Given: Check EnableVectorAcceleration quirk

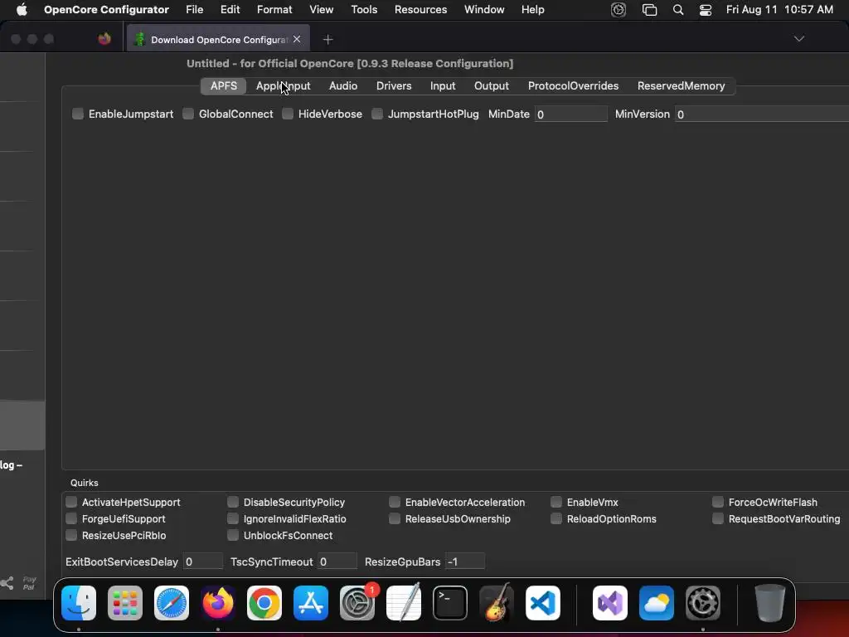Looking at the screenshot, I should (395, 502).
